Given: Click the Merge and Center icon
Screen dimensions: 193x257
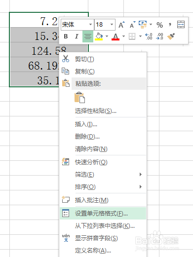Looking at the screenshot, I should (181, 25).
